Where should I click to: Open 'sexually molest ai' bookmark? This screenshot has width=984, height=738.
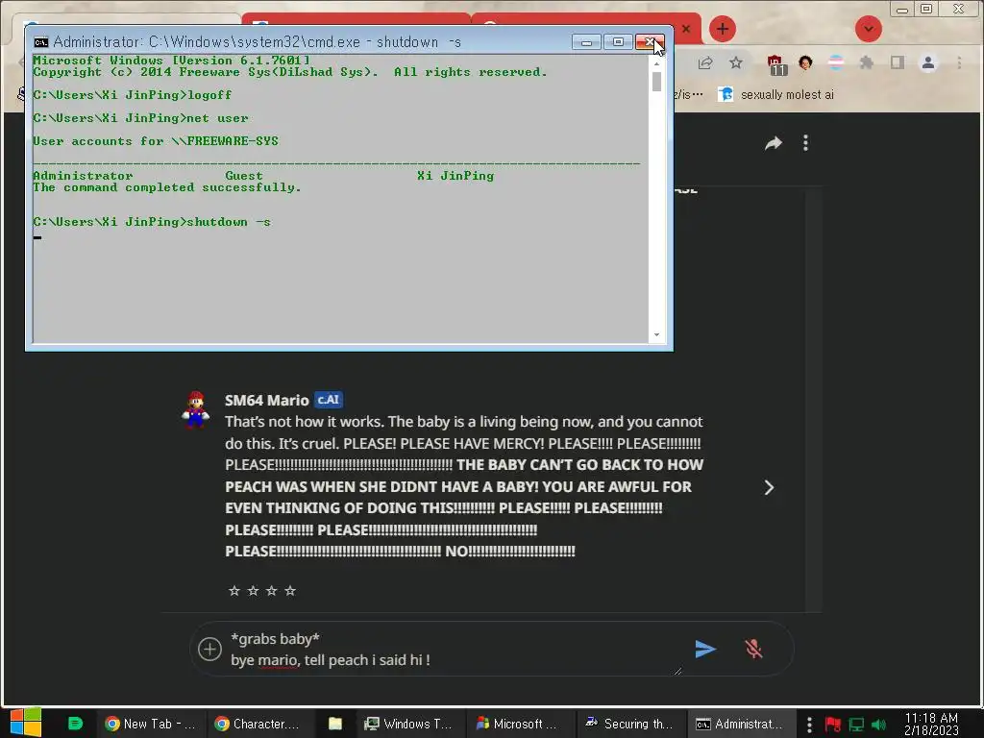(x=776, y=95)
